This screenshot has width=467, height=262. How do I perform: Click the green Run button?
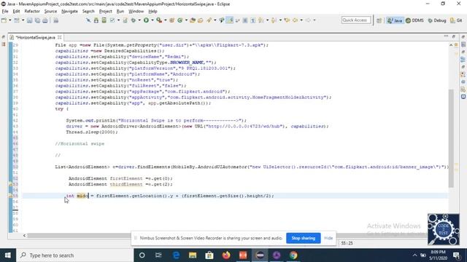coord(146,20)
